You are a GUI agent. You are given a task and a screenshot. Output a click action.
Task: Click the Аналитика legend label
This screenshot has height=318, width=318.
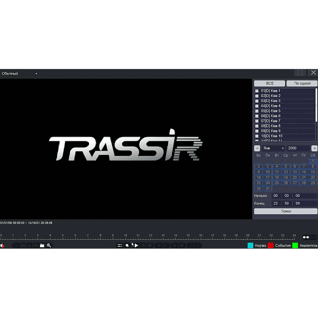(x=308, y=246)
